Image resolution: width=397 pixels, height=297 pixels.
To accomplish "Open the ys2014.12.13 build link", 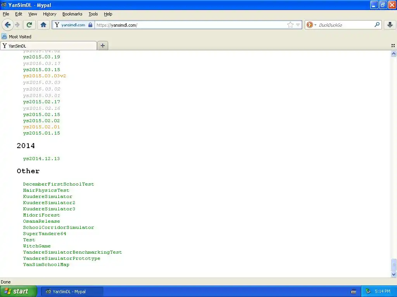I will pyautogui.click(x=41, y=159).
